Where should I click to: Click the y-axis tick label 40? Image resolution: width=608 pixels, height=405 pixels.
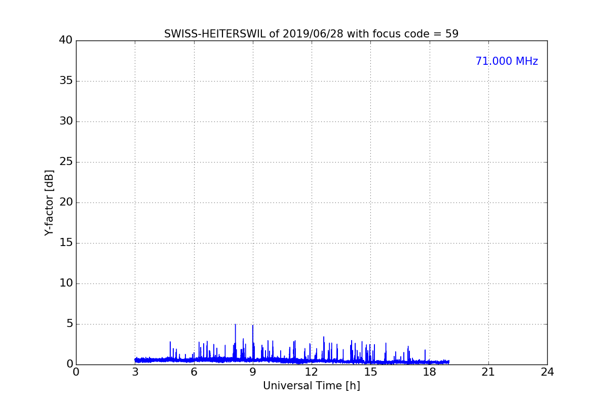[x=66, y=40]
